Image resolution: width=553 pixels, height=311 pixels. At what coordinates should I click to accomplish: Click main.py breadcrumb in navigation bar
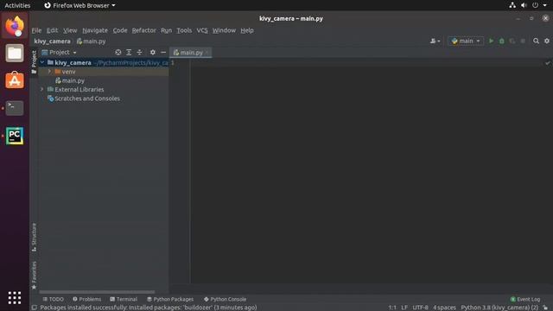tap(92, 41)
